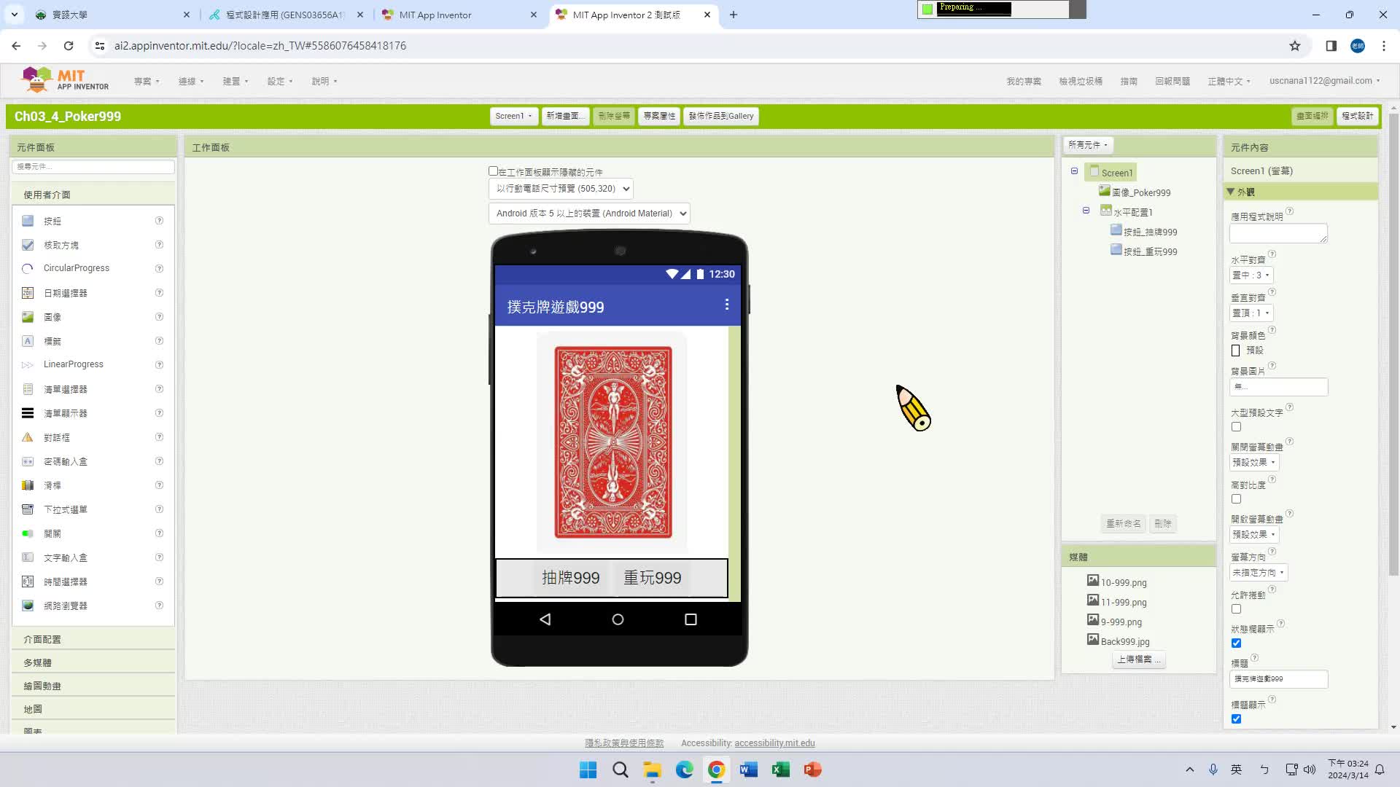Click the Add Screen button
Viewport: 1400px width, 787px height.
pos(565,116)
